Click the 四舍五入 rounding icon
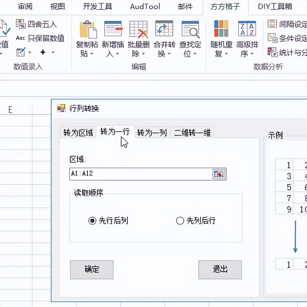This screenshot has height=307, width=307. [x=21, y=24]
